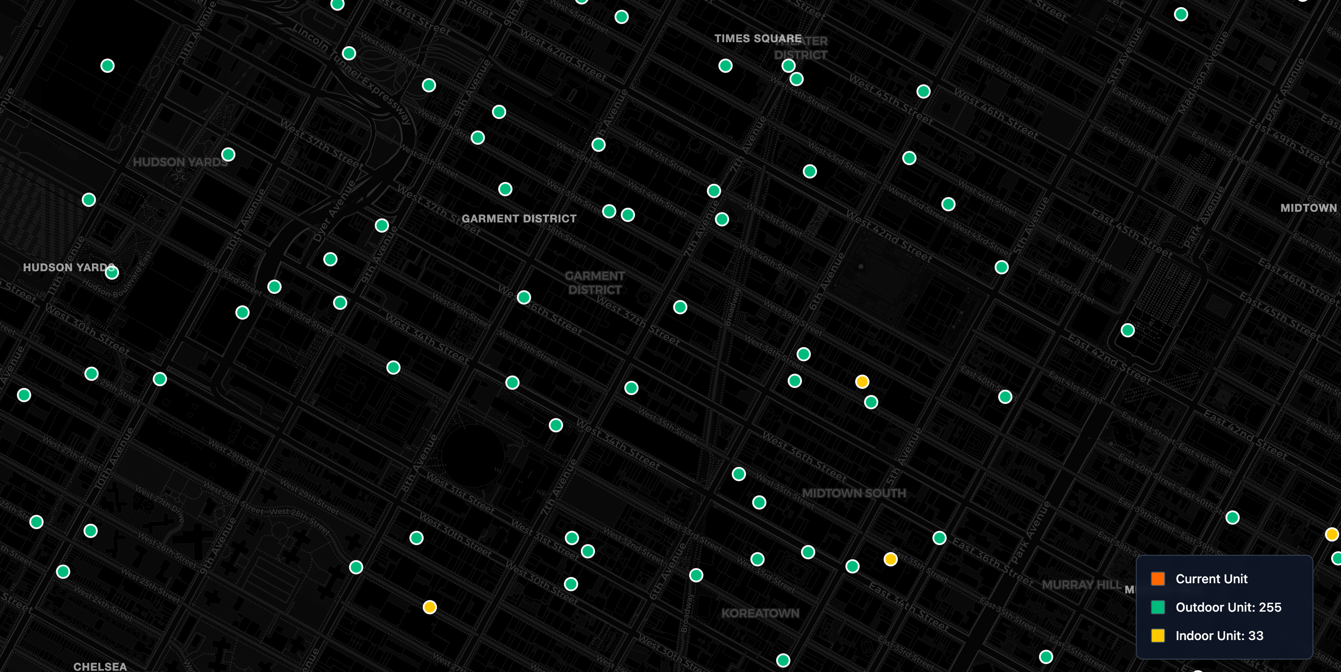The height and width of the screenshot is (672, 1341).
Task: Click the KOREATOWN neighborhood label
Action: [x=760, y=613]
